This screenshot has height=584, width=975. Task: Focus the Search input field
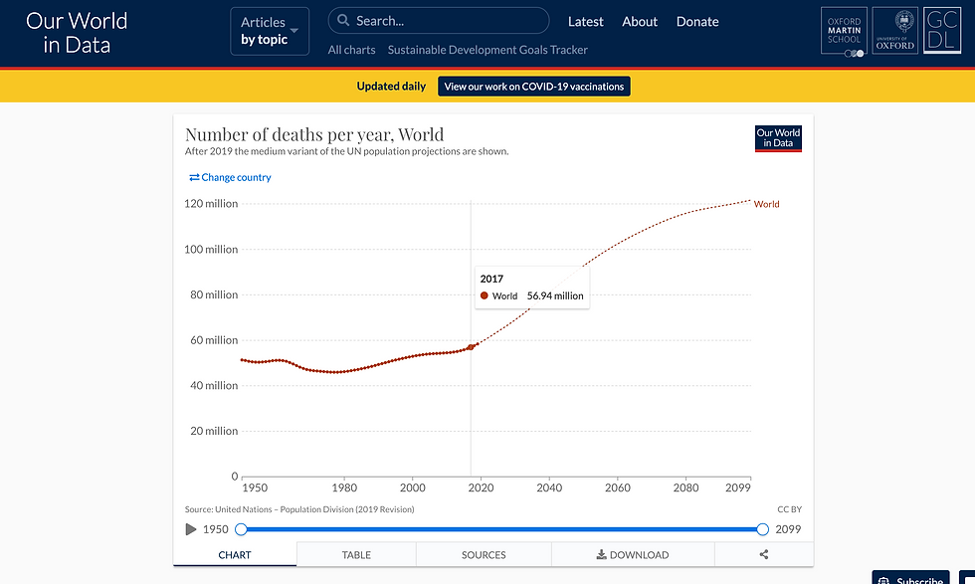448,21
